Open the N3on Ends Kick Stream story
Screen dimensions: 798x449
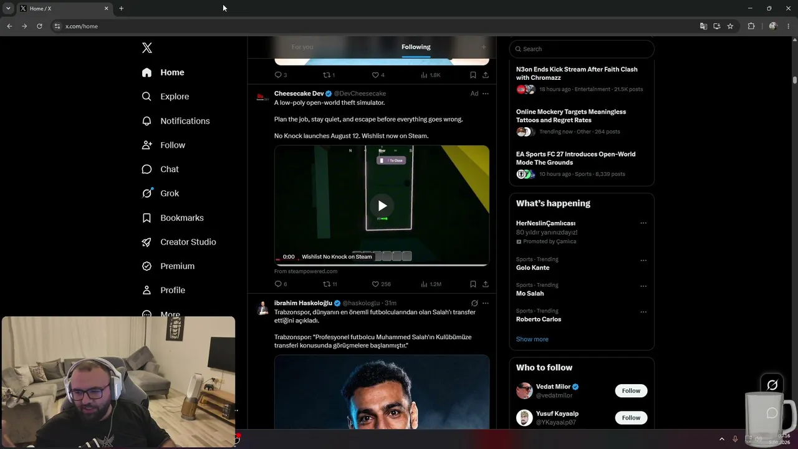pyautogui.click(x=582, y=79)
